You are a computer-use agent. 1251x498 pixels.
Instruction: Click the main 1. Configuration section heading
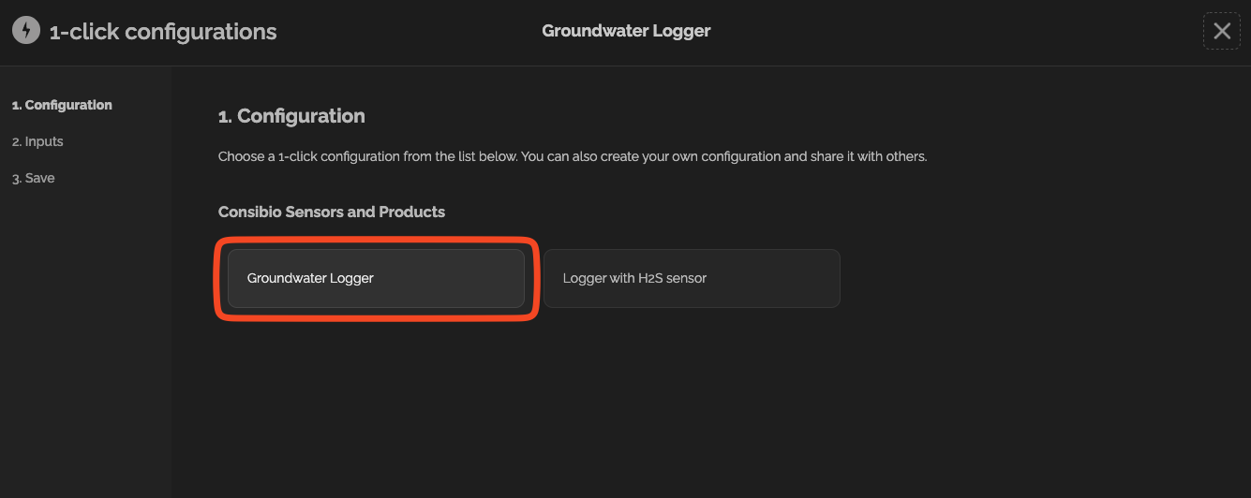[291, 116]
